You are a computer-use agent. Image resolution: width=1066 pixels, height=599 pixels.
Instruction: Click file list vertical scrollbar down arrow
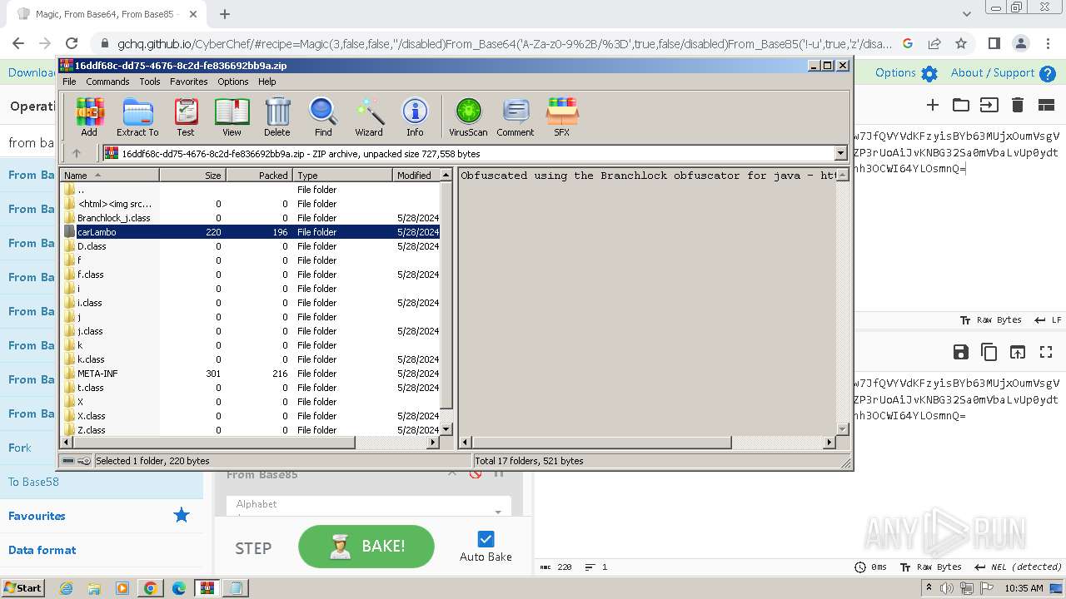(x=446, y=429)
